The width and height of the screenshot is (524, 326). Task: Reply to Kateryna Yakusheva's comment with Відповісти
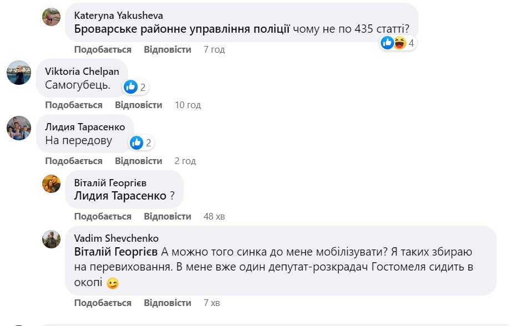(167, 49)
